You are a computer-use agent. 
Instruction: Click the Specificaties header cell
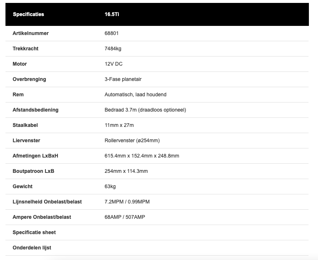(x=28, y=15)
